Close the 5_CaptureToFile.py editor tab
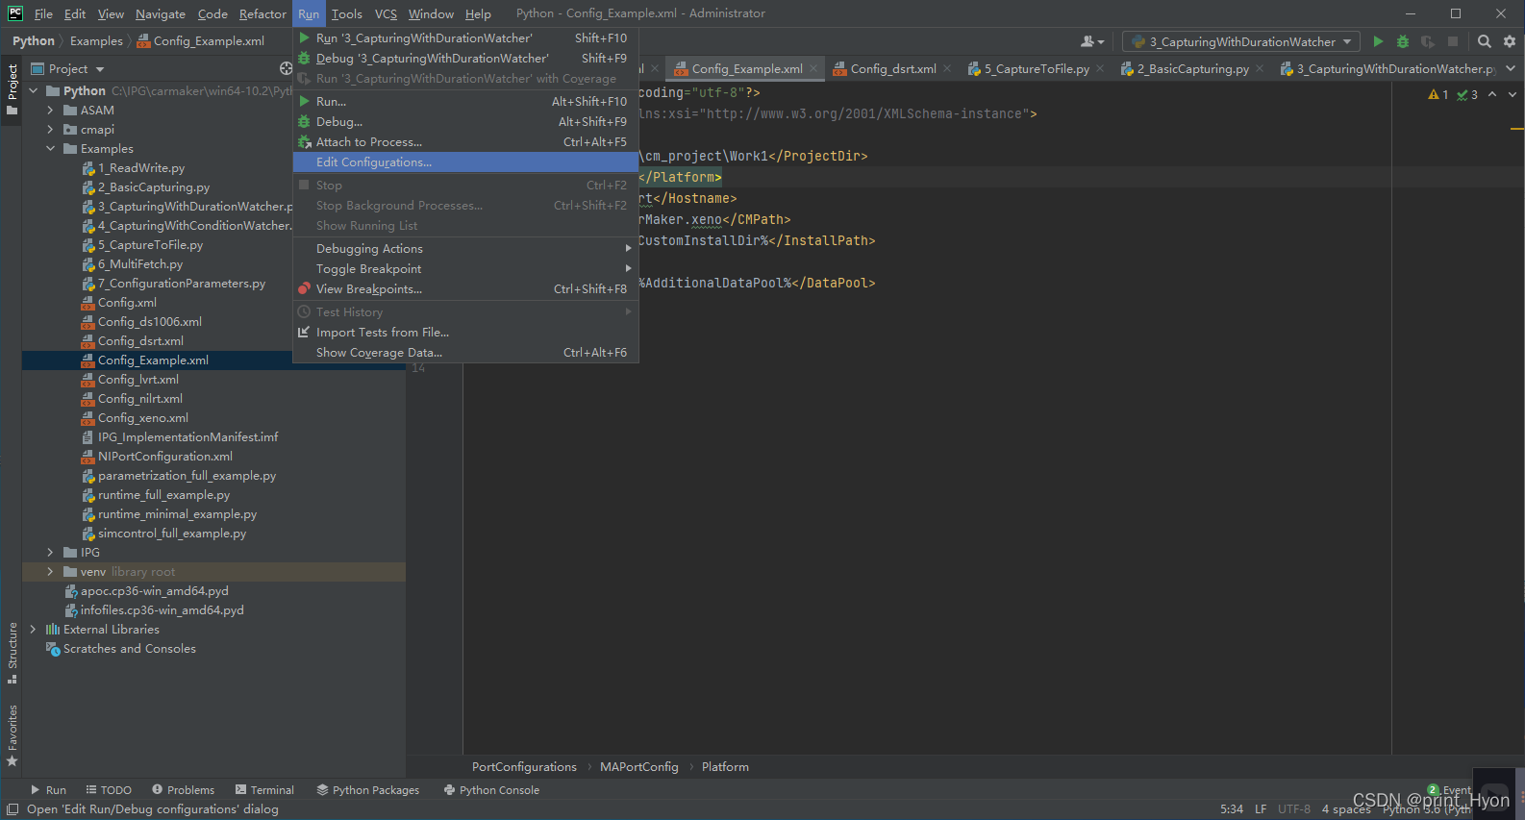Image resolution: width=1525 pixels, height=820 pixels. pyautogui.click(x=1100, y=68)
